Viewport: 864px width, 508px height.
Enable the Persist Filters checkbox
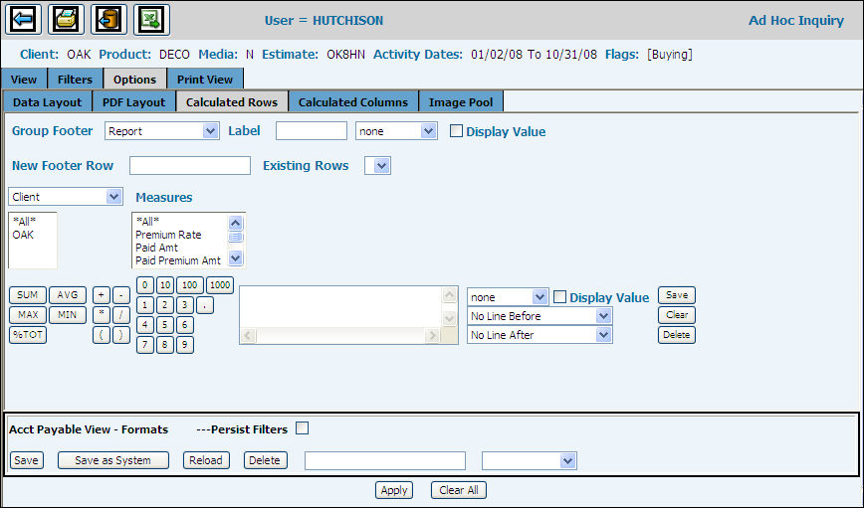(302, 428)
